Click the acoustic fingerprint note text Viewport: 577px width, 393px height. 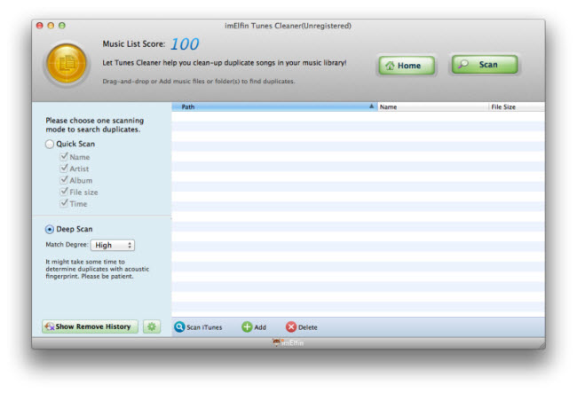click(97, 269)
